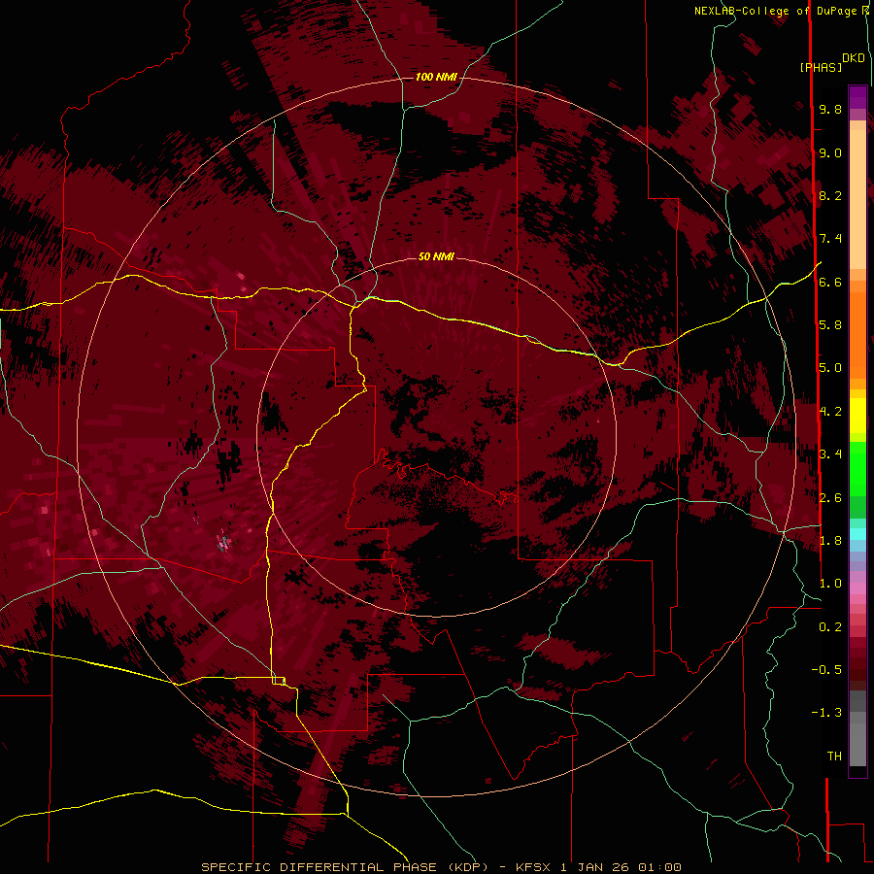This screenshot has width=874, height=874.
Task: Click the [PHAS] label above the scale
Action: click(x=821, y=67)
